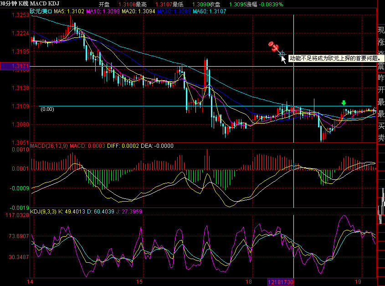385x286 pixels.
Task: Click the 1.3109 price axis label
Action: coord(21,106)
